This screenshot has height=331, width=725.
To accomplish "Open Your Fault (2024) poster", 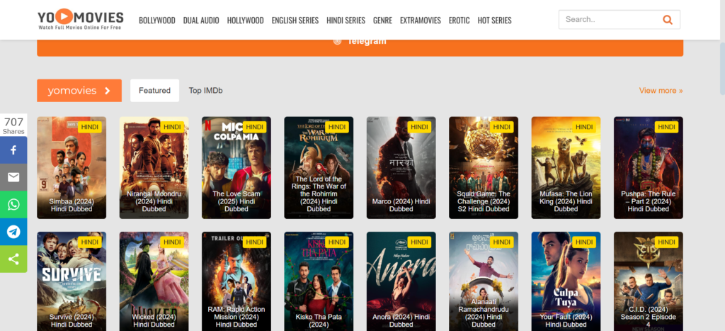I will tap(566, 281).
